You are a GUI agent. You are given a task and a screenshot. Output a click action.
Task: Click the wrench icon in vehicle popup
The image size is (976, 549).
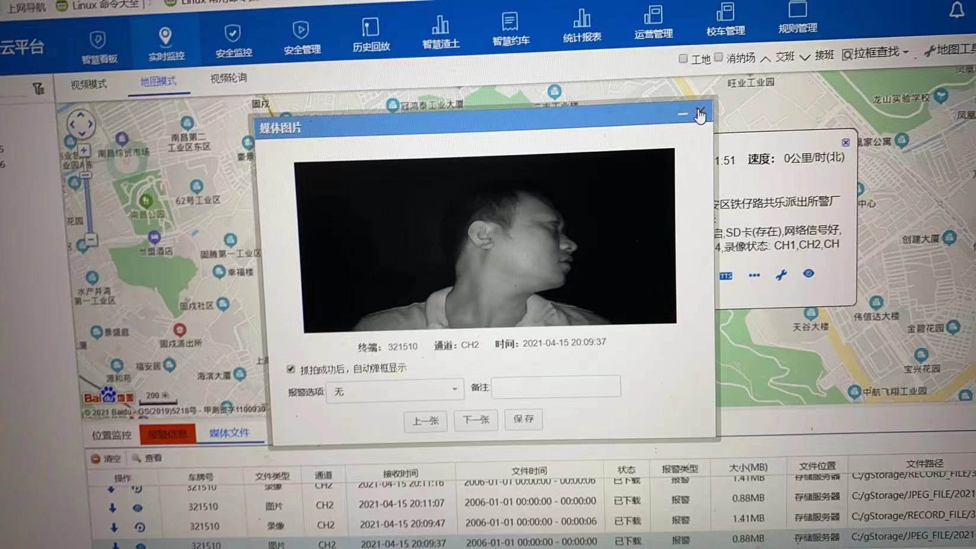(x=781, y=274)
